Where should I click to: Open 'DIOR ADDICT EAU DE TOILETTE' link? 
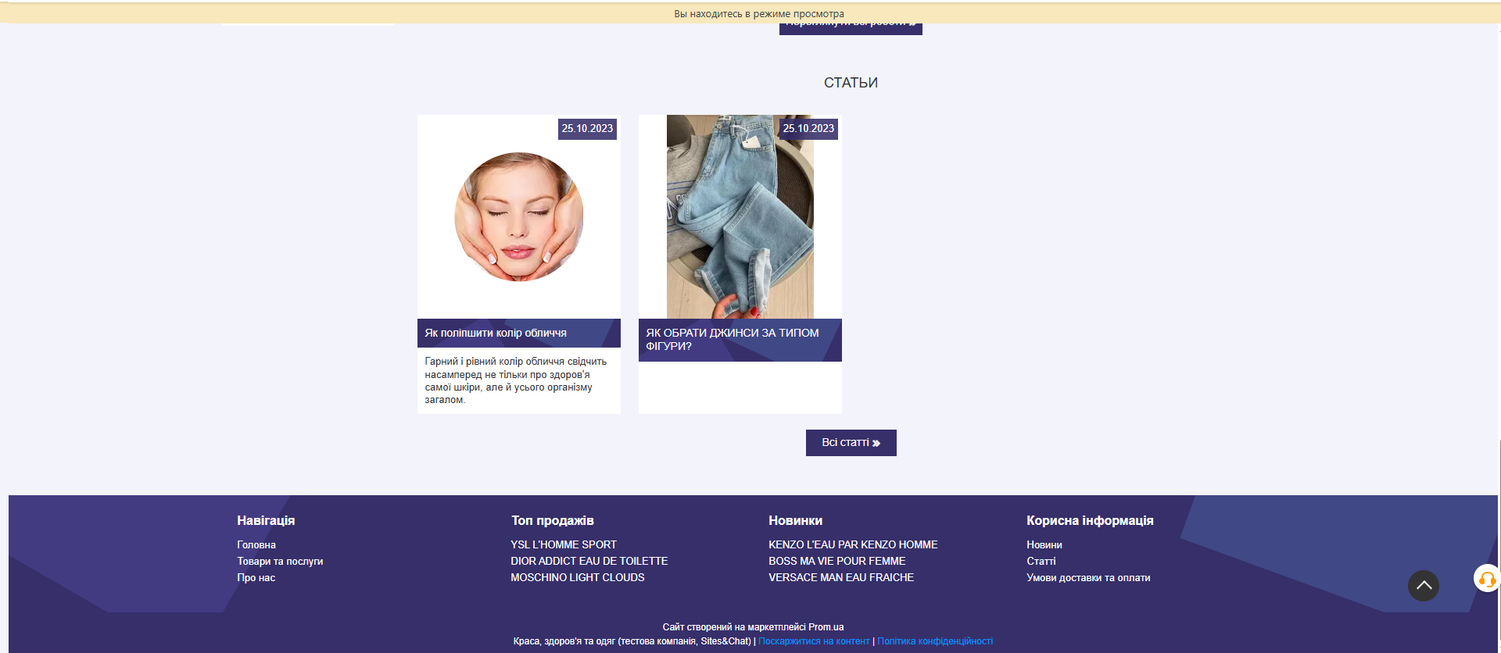(589, 562)
